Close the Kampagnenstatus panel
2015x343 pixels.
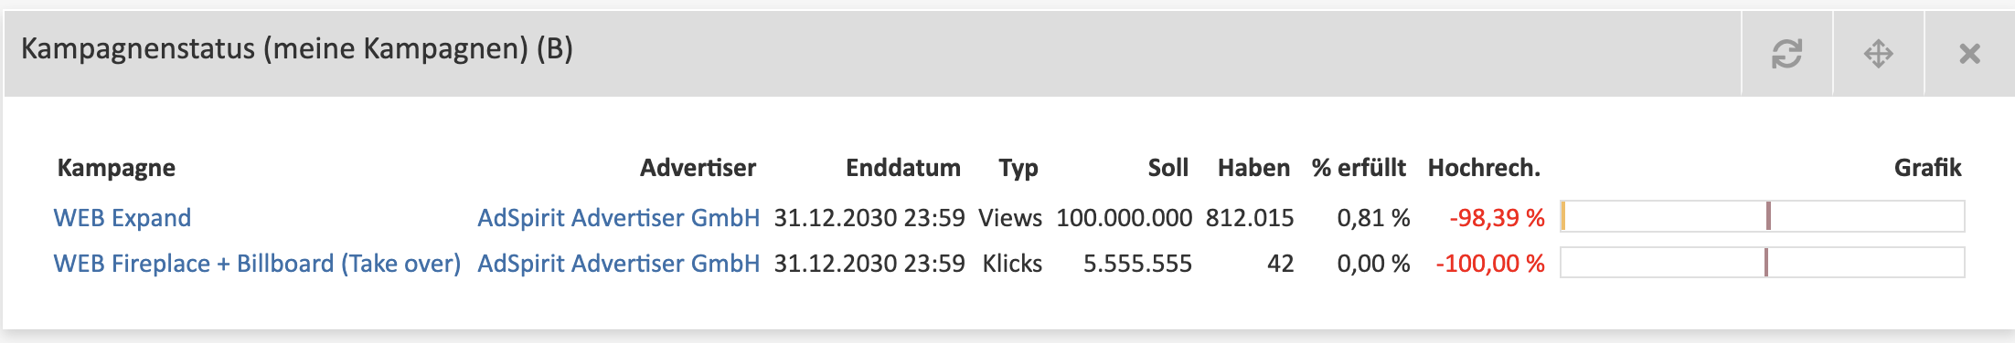[x=1969, y=53]
